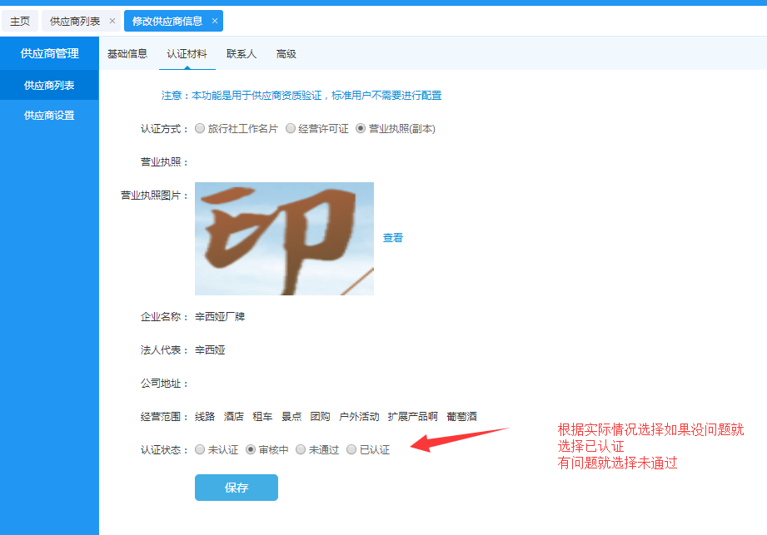
Task: Choose 经营许可证 radio option
Action: (x=291, y=128)
